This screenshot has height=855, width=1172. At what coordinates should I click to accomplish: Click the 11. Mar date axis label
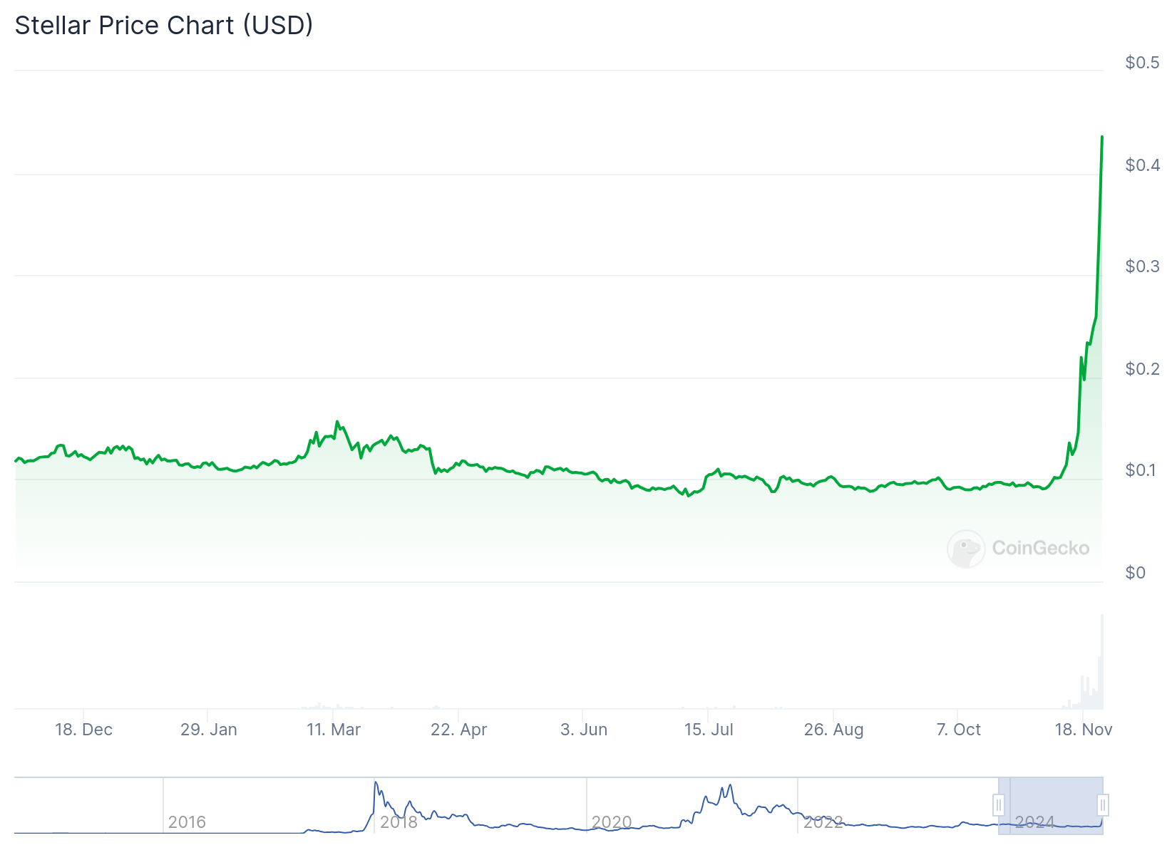coord(334,730)
